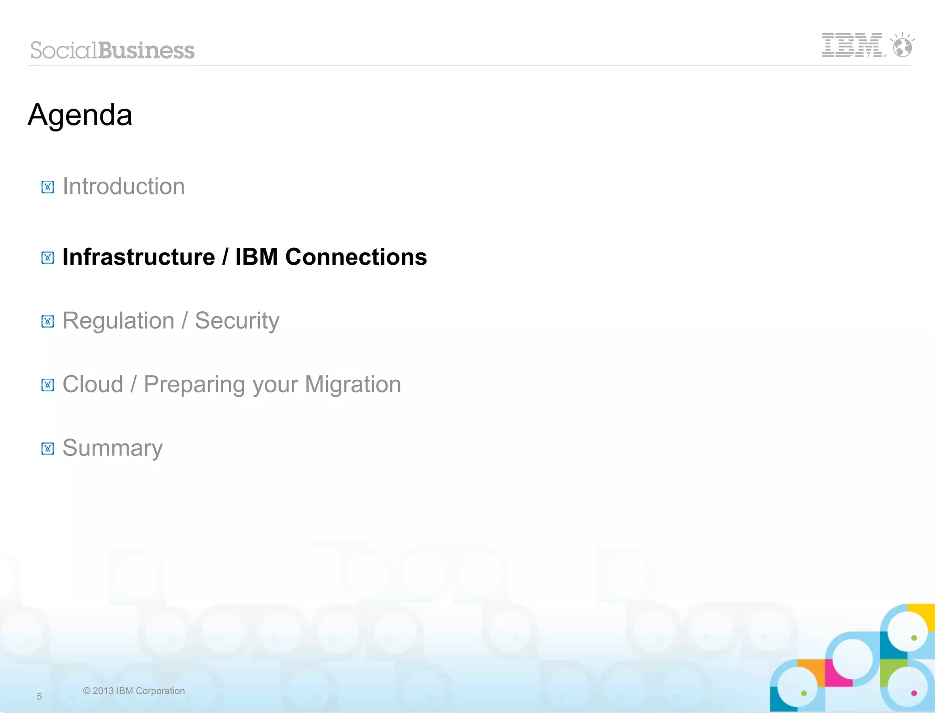This screenshot has height=722, width=935.
Task: Click the Smarter Planet globe icon
Action: [902, 45]
